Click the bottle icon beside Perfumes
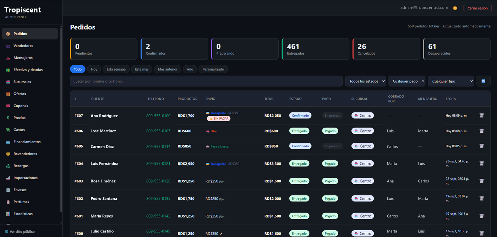 tap(8, 202)
